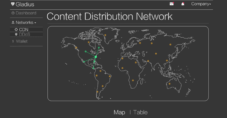Viewport: 227px width, 118px height.
Task: Click the Dashboard clock icon
Action: point(13,13)
